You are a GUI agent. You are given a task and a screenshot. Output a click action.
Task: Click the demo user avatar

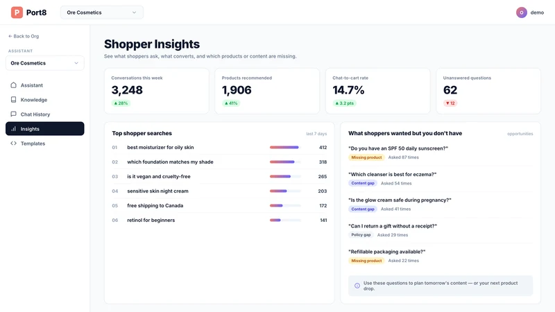(522, 12)
